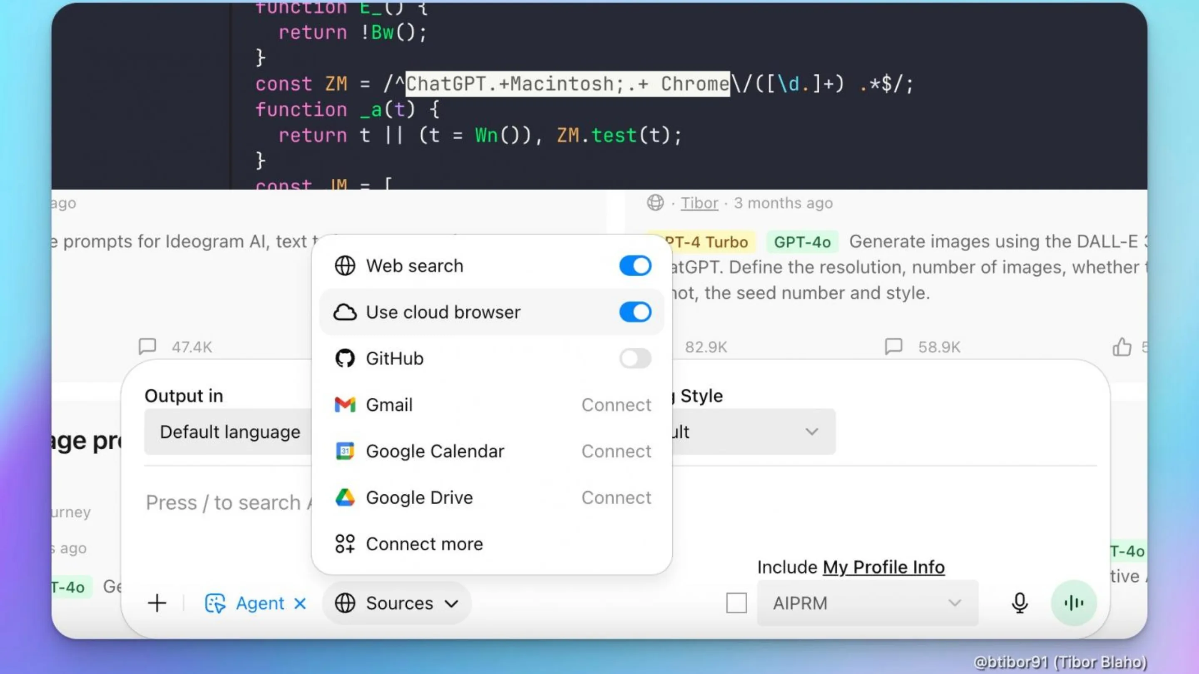Click the Google Drive triangle icon

click(345, 497)
